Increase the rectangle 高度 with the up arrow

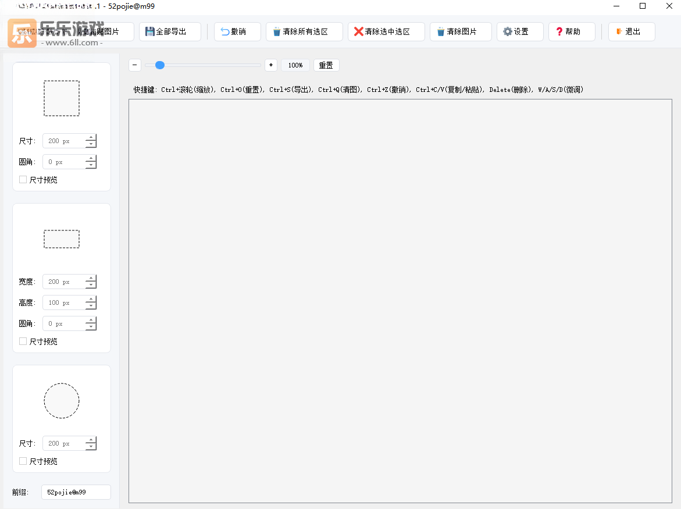click(91, 299)
